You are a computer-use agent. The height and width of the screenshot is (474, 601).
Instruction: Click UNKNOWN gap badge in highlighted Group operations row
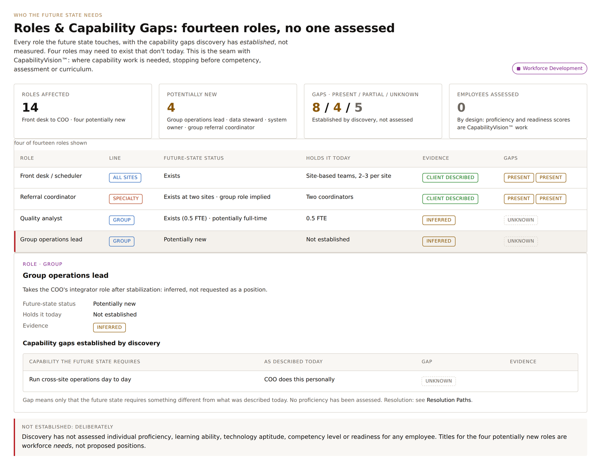(x=521, y=241)
